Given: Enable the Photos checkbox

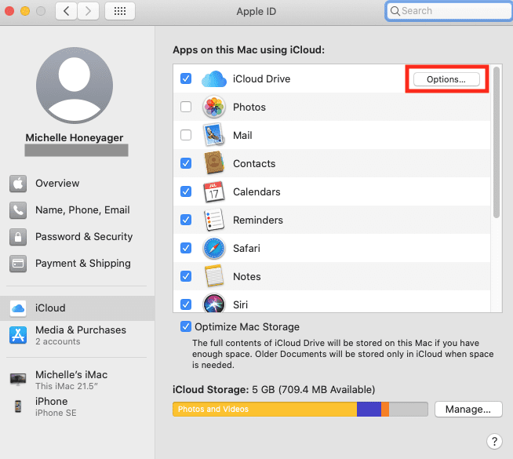Looking at the screenshot, I should 186,107.
